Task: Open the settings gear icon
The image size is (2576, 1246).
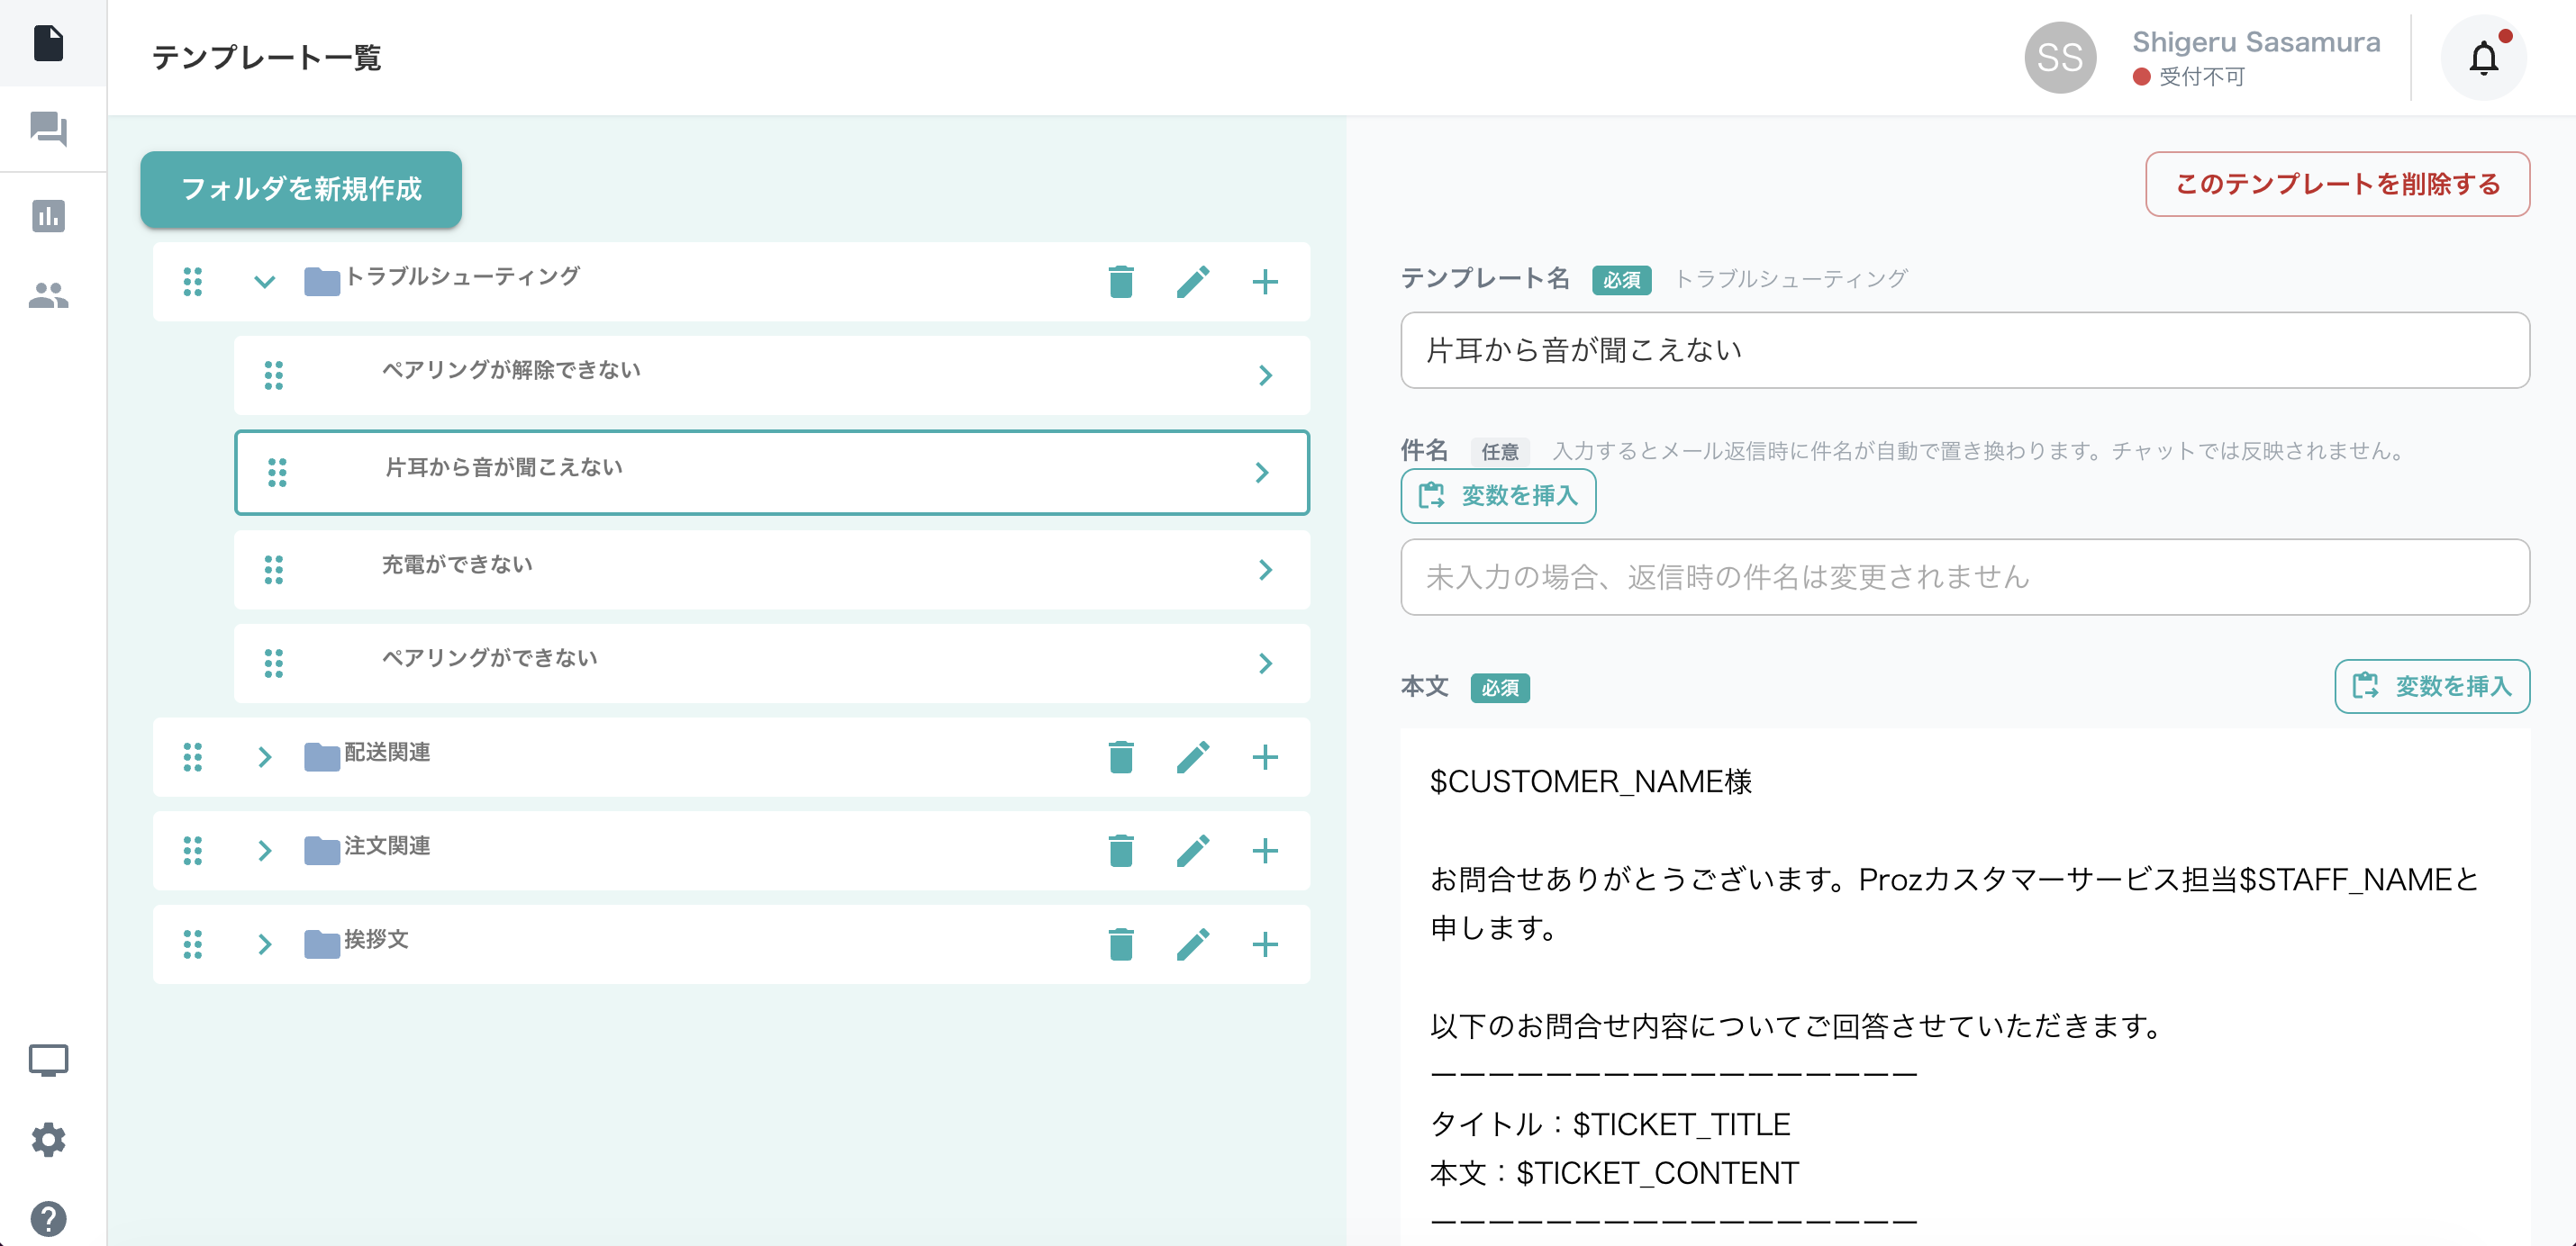Action: (48, 1139)
